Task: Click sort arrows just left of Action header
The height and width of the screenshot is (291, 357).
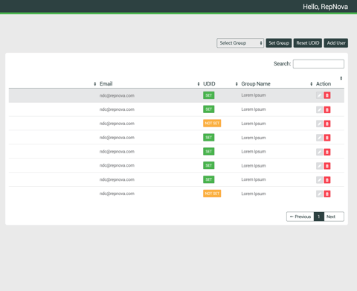Action: tap(312, 84)
